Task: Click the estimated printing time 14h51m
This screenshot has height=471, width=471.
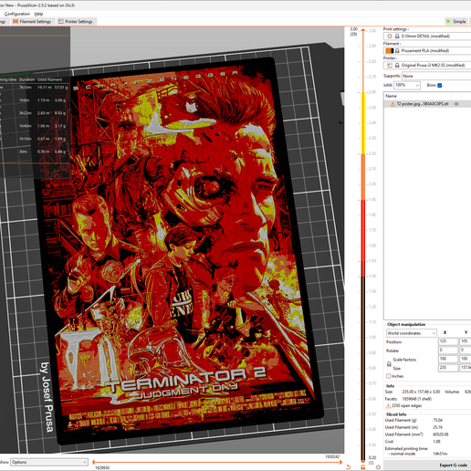Action: (x=440, y=454)
